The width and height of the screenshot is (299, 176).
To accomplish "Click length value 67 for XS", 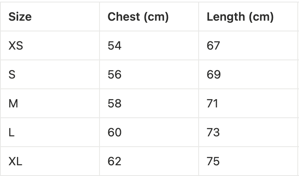I will 214,45.
